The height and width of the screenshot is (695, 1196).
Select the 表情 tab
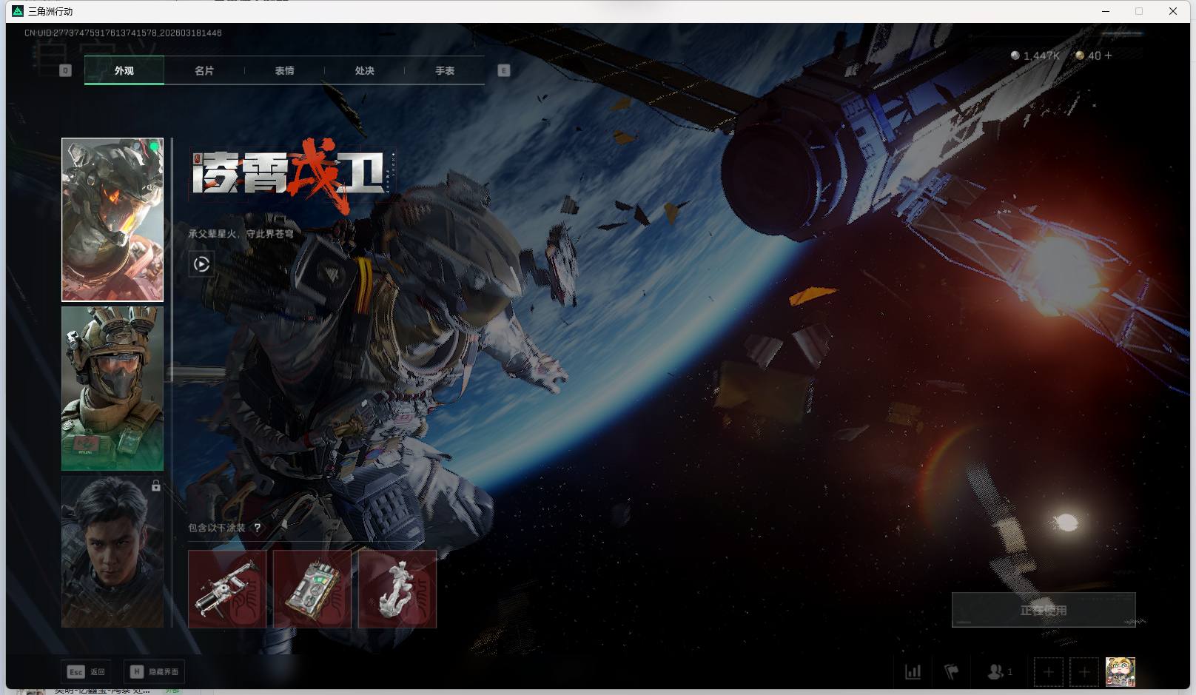pos(284,70)
